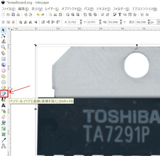Viewport: 160px width, 156px height.
Task: Redo with the green arrow icon
Action: [43, 14]
